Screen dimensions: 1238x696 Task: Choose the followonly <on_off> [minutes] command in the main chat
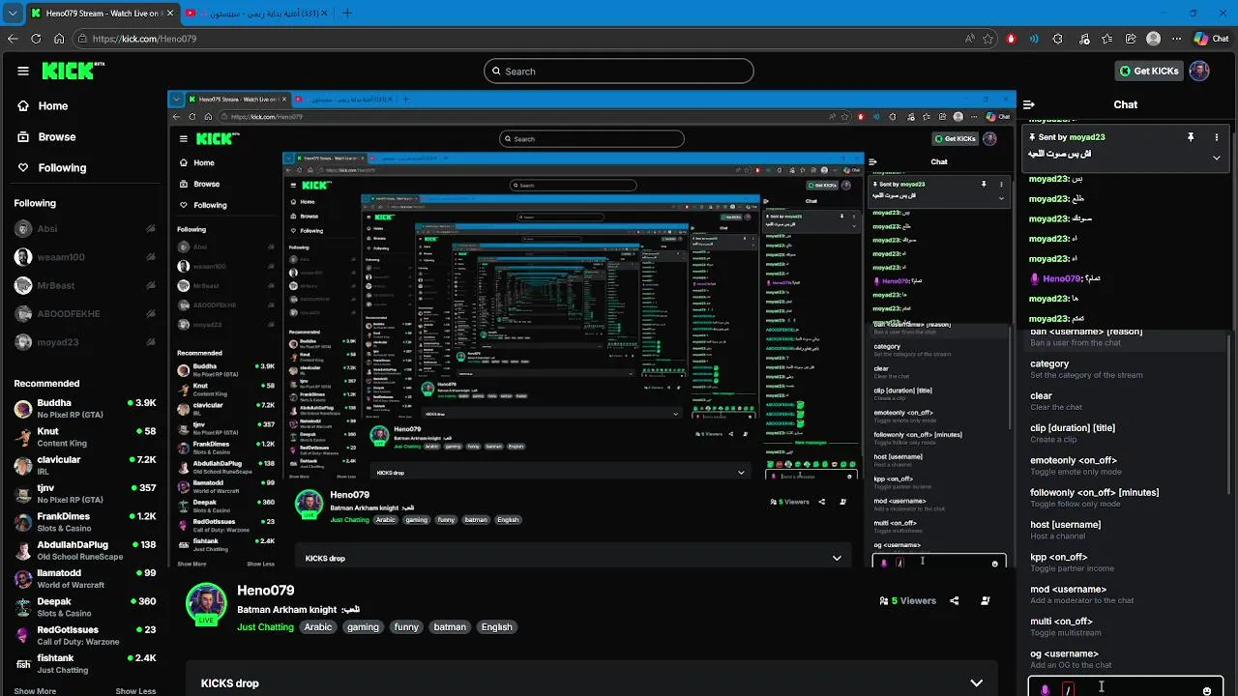[1125, 498]
